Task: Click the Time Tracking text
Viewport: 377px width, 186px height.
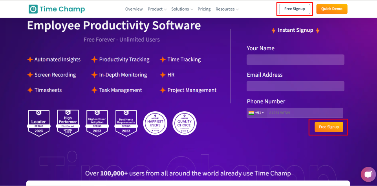Action: pyautogui.click(x=184, y=60)
